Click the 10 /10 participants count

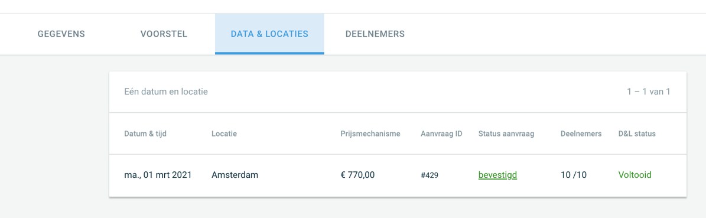[x=574, y=175]
